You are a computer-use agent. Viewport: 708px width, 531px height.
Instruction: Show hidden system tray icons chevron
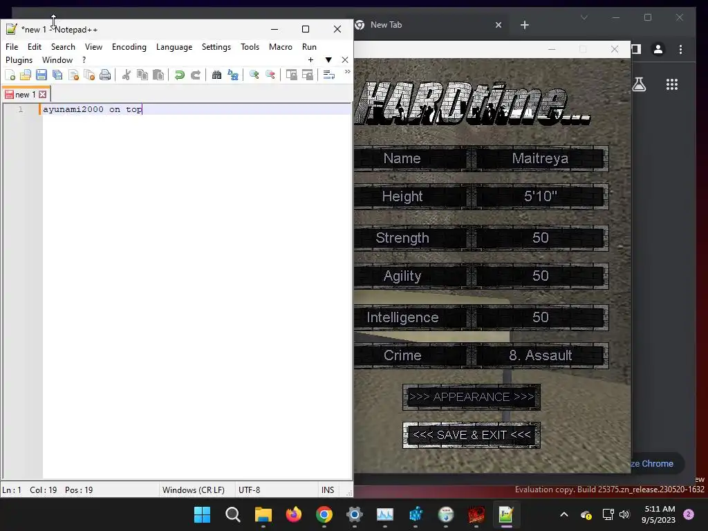click(564, 514)
